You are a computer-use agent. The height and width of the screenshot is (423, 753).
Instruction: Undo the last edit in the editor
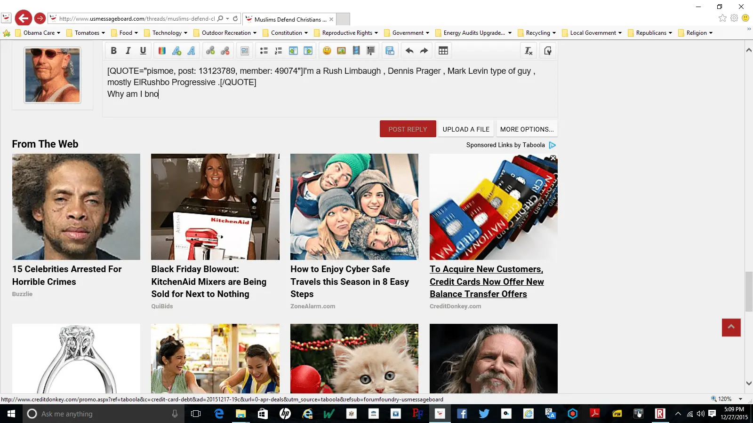(409, 51)
